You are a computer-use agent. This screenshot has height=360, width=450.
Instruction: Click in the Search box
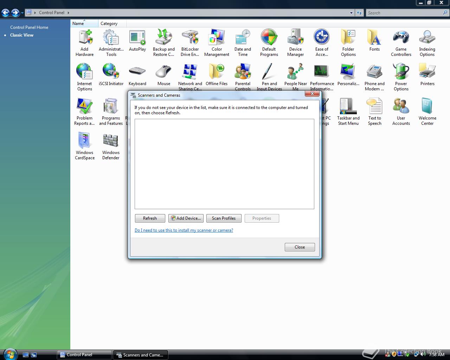(x=404, y=13)
